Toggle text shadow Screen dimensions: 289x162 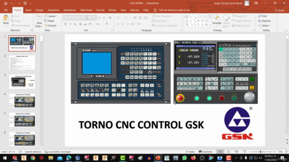point(80,24)
